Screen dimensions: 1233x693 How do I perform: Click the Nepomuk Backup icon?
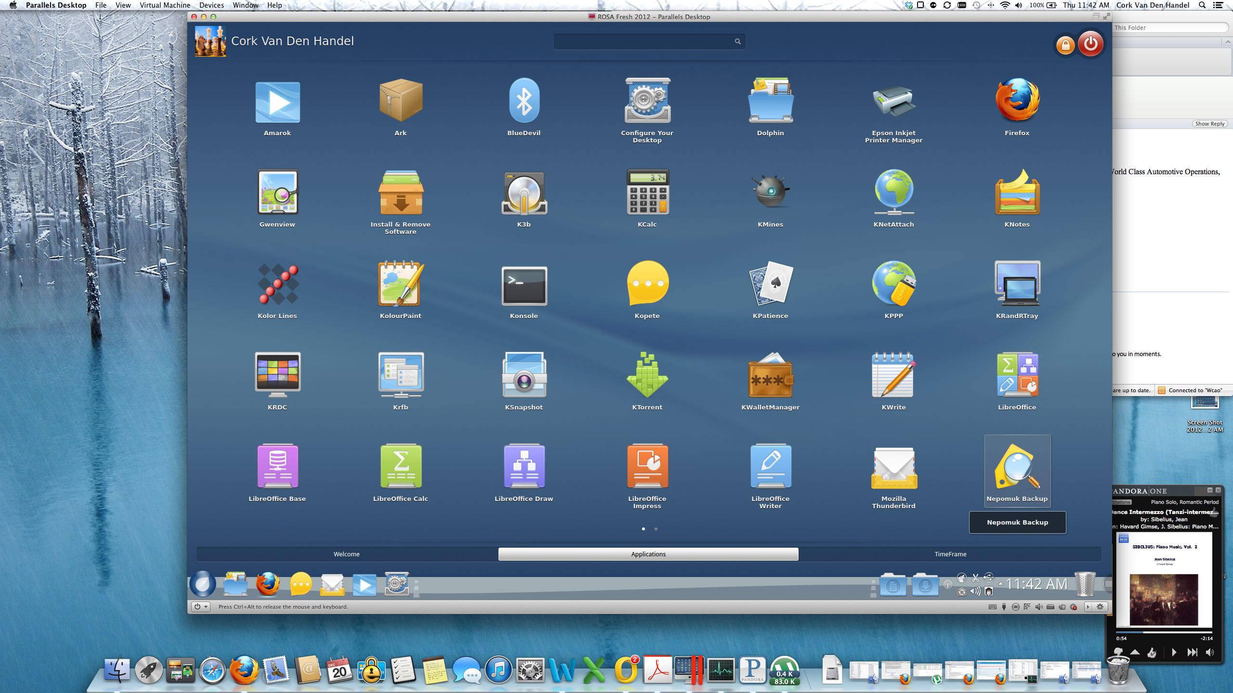tap(1017, 468)
